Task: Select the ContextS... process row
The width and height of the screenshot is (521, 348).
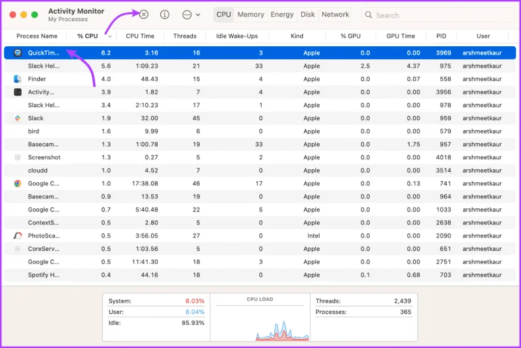Action: pyautogui.click(x=260, y=222)
